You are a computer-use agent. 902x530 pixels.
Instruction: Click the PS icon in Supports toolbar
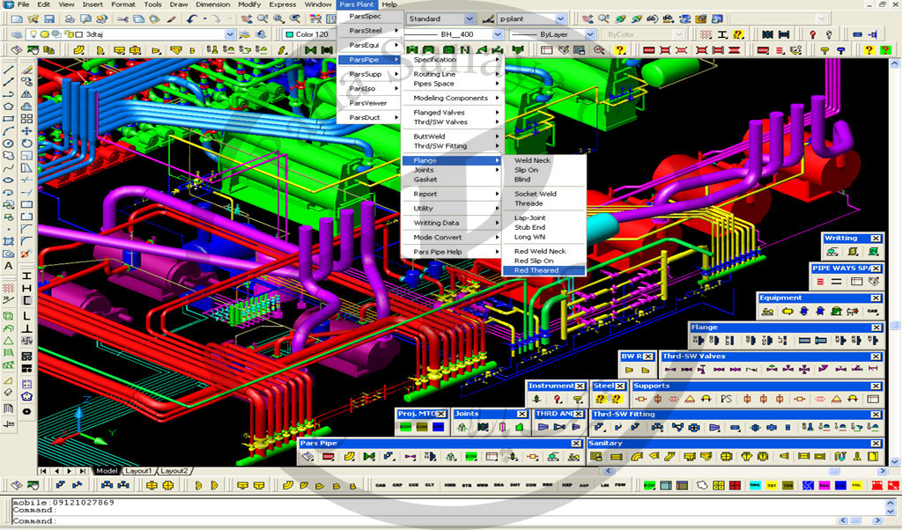[x=726, y=399]
